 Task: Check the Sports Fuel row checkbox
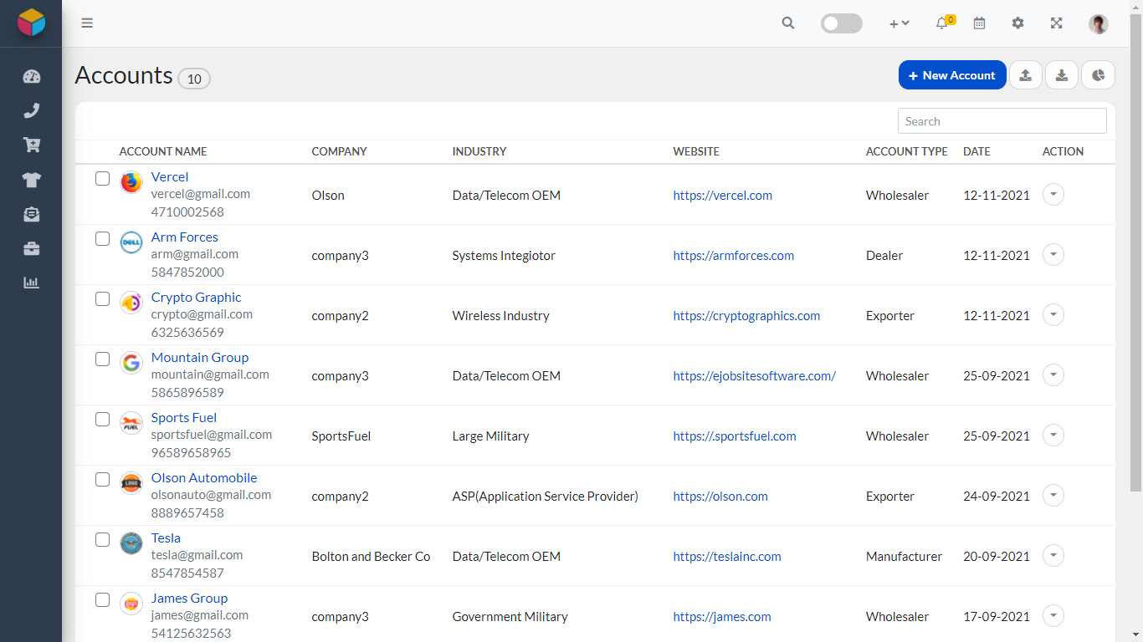102,419
